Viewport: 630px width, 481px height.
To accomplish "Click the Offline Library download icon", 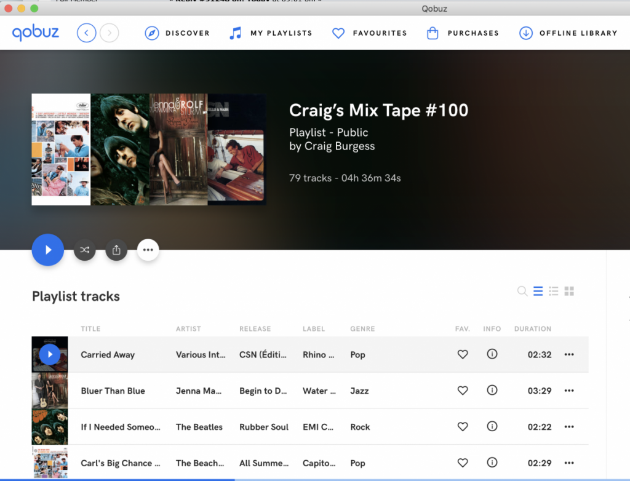I will point(526,33).
